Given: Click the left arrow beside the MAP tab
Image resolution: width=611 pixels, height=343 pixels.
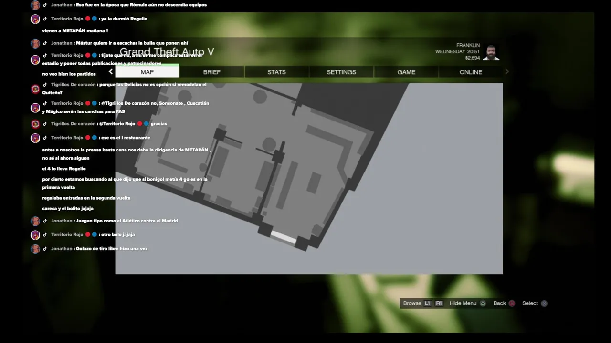Looking at the screenshot, I should (x=110, y=71).
